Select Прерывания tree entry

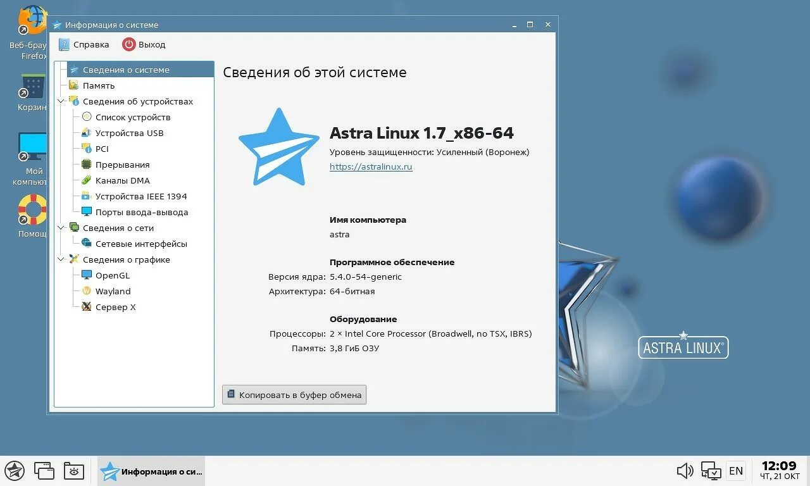123,165
